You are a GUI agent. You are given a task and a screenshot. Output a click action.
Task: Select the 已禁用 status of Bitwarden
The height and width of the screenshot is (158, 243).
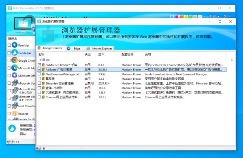click(89, 83)
